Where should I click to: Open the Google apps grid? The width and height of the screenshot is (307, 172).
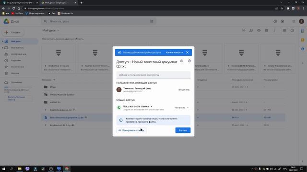[x=294, y=21]
